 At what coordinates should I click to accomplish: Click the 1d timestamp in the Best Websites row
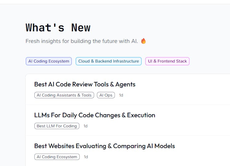[x=86, y=157]
